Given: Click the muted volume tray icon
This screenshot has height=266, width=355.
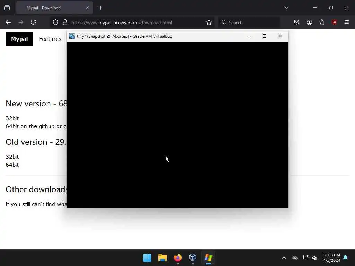Looking at the screenshot, I should point(315,258).
